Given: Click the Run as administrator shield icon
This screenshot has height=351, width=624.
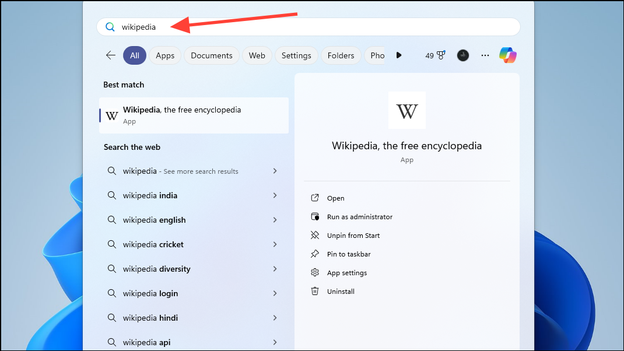Looking at the screenshot, I should click(315, 216).
